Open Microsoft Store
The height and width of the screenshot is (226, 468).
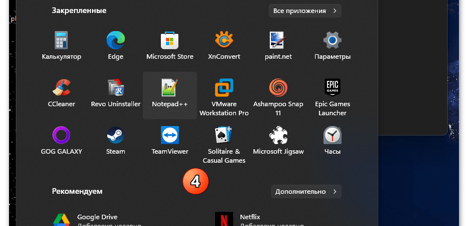170,46
